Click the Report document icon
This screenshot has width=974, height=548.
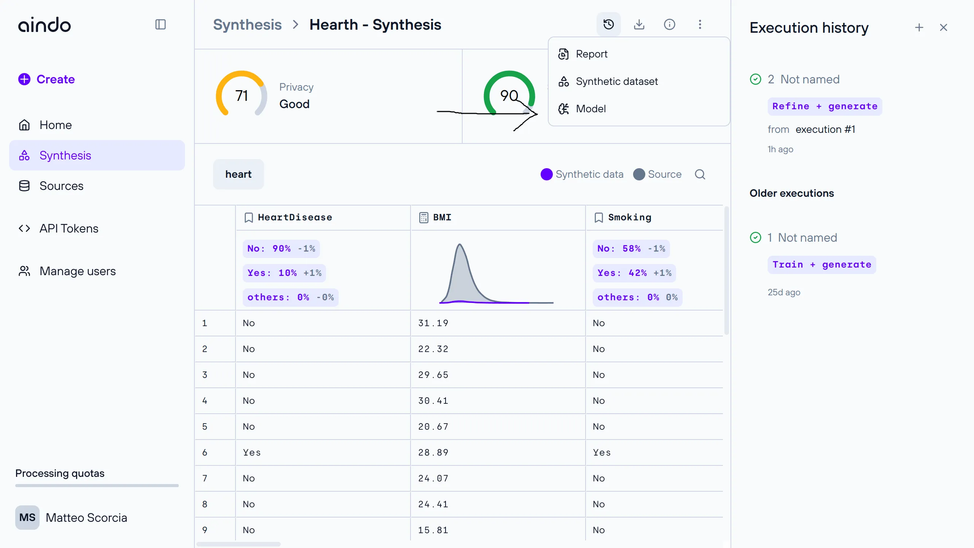[563, 54]
